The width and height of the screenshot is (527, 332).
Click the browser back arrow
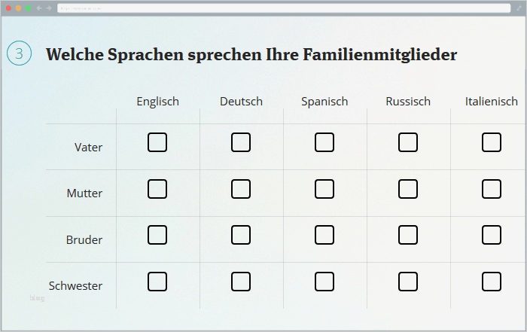coord(41,8)
